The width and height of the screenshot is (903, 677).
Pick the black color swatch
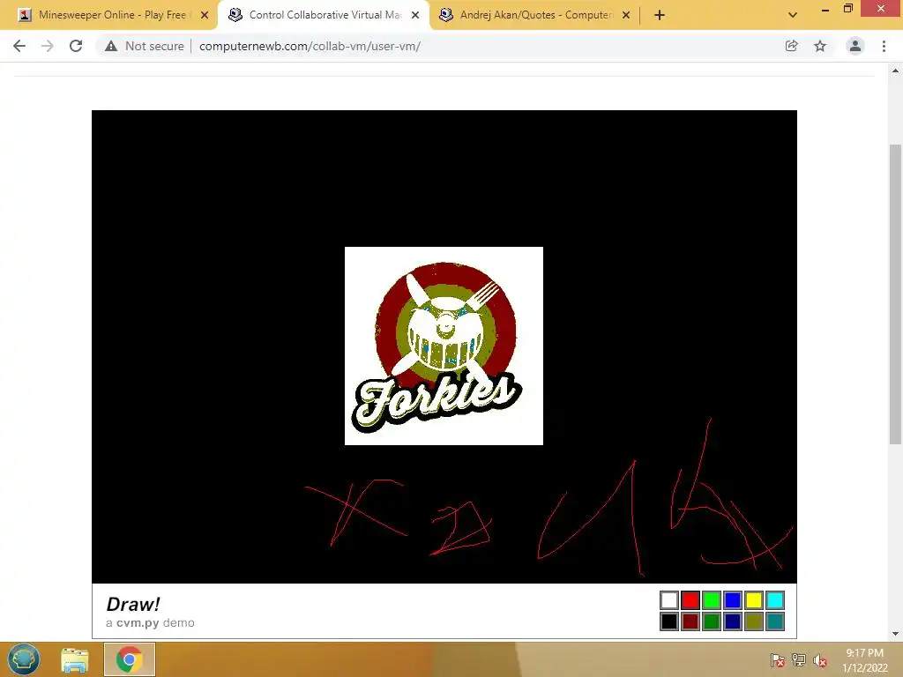coord(669,621)
